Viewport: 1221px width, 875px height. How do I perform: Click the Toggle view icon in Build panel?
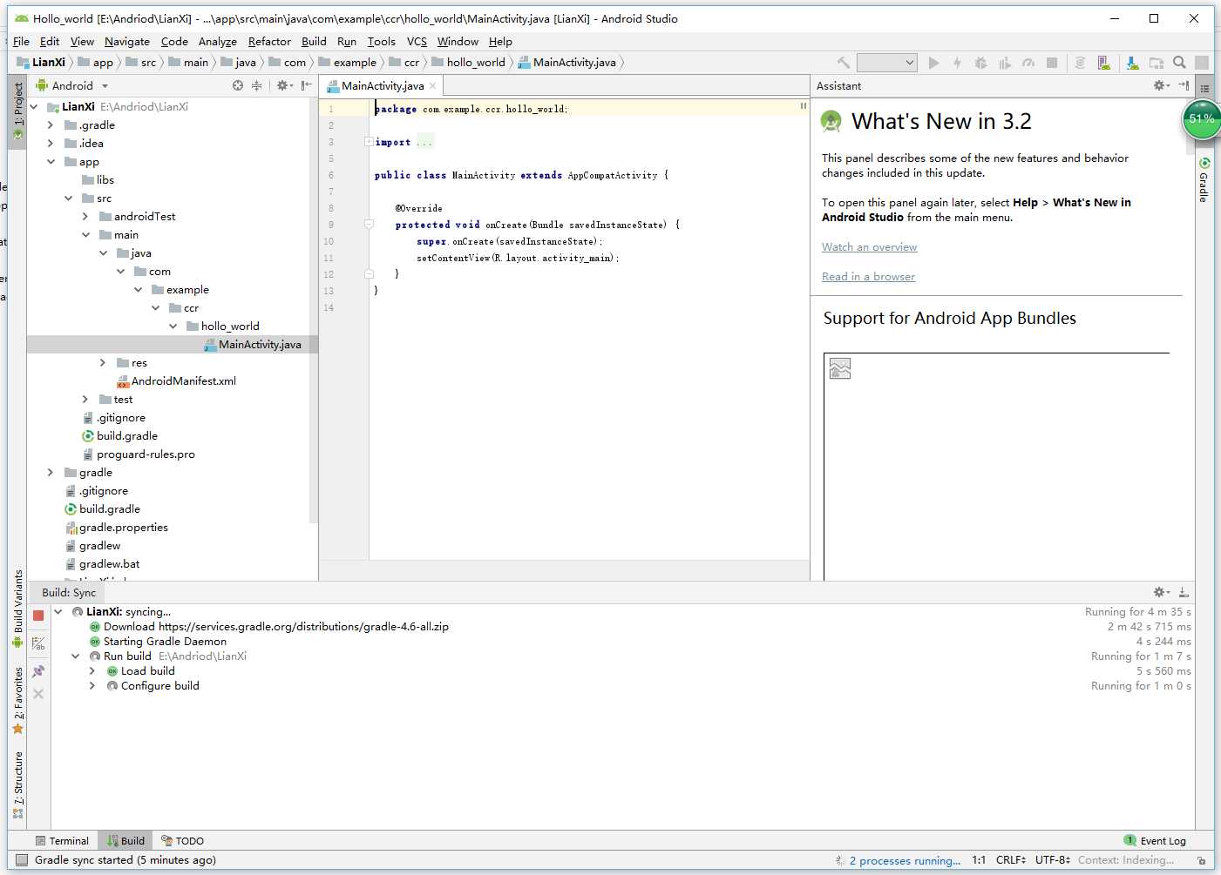[38, 643]
